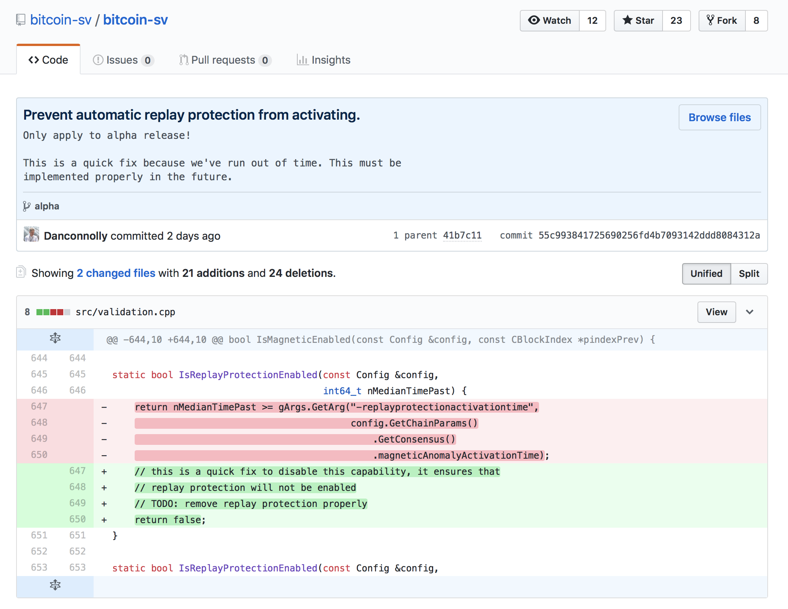Switch to Split diff view
Screen dimensions: 788x609
[749, 273]
